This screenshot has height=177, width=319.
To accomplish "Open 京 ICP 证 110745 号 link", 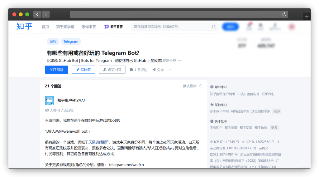I will click(x=224, y=142).
